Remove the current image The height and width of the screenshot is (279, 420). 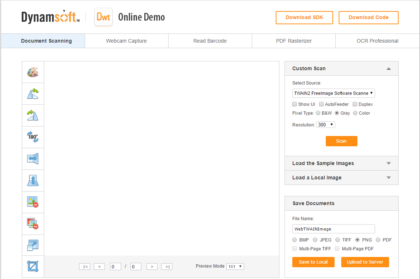[33, 202]
